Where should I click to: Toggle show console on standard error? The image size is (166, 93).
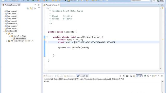[x=141, y=76]
